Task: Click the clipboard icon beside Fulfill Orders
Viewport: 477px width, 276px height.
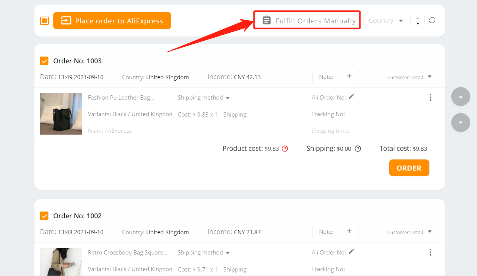Action: pos(267,20)
